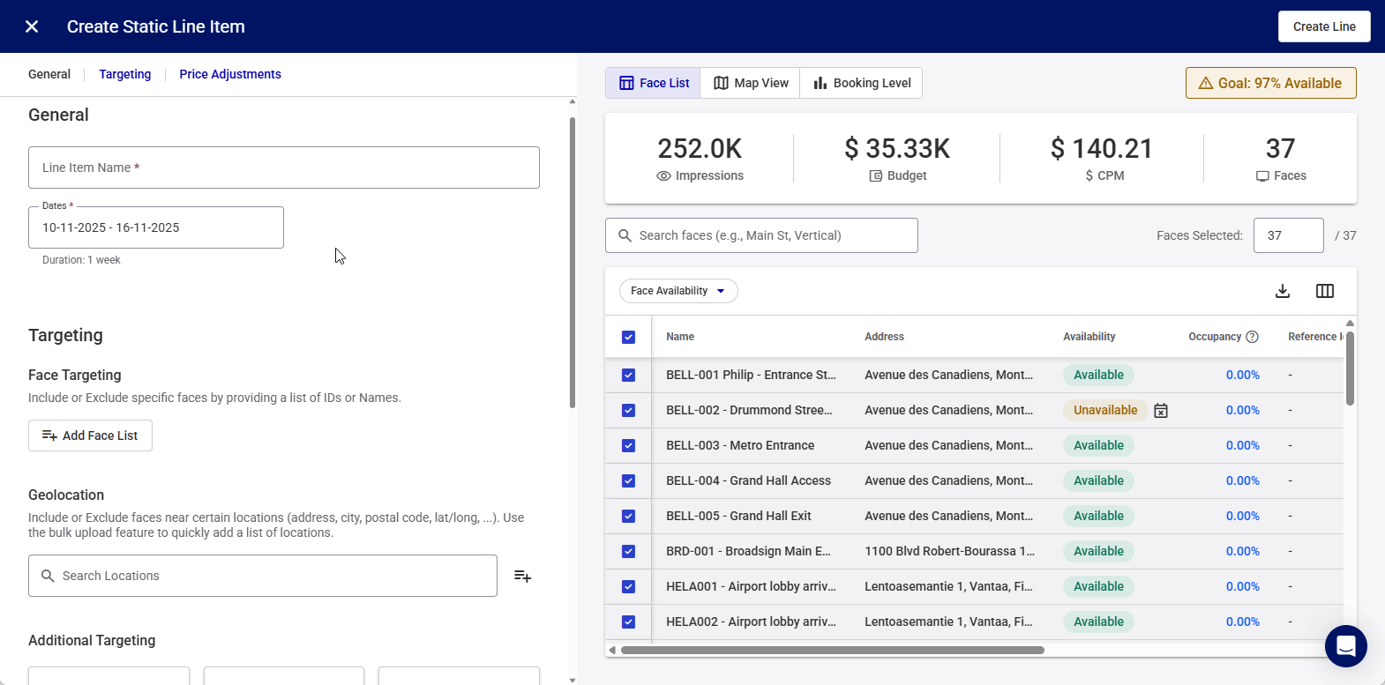Click the Goal 97% Available warning badge
The height and width of the screenshot is (685, 1385).
click(x=1270, y=83)
